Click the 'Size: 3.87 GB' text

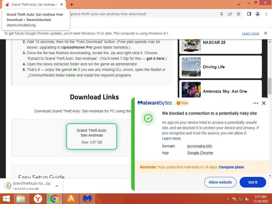tap(92, 142)
